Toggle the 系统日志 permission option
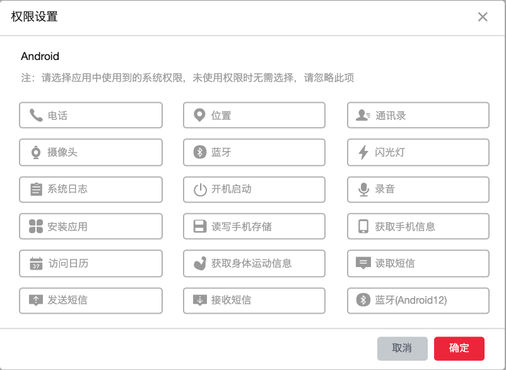Image resolution: width=506 pixels, height=370 pixels. pyautogui.click(x=90, y=189)
